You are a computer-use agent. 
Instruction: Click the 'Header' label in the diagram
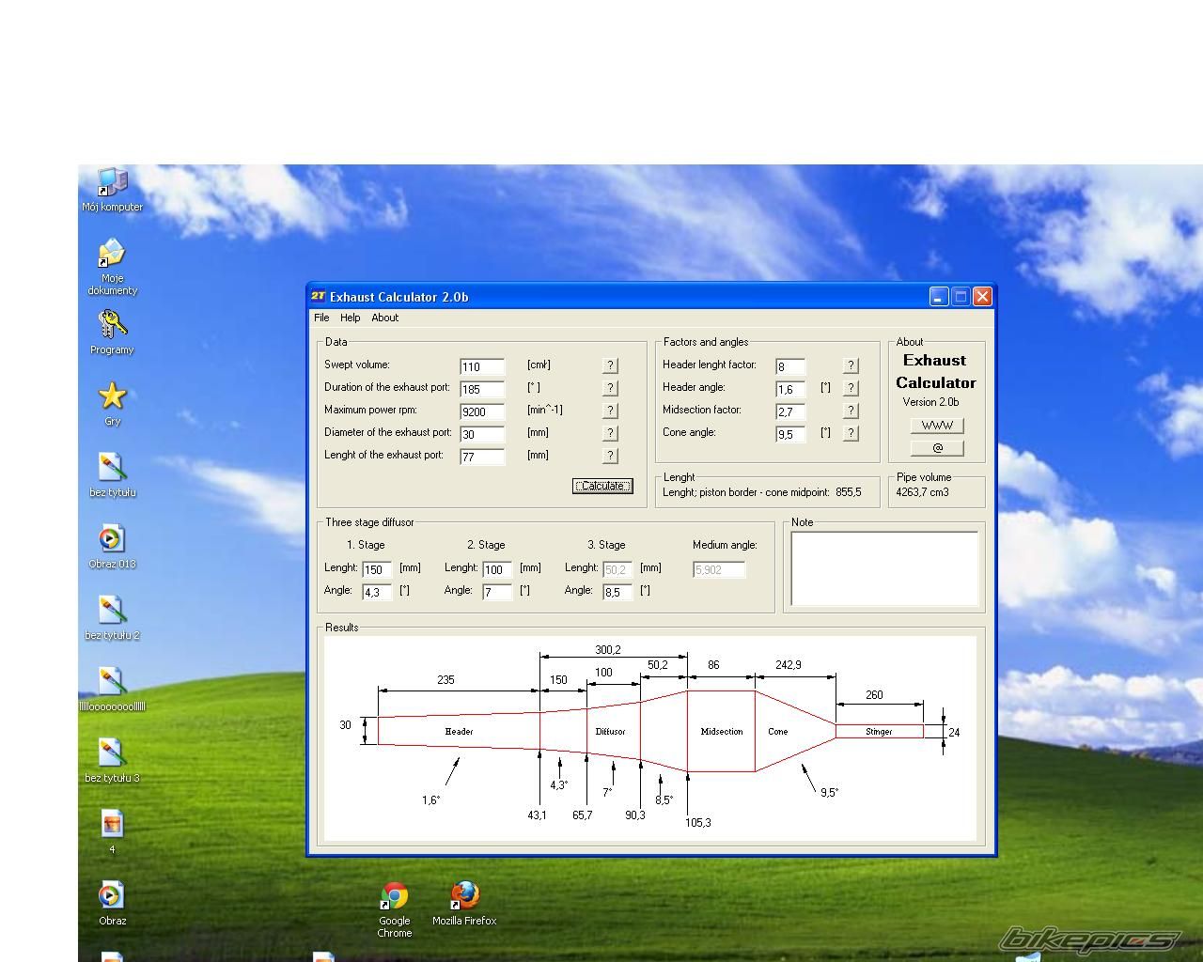coord(459,731)
